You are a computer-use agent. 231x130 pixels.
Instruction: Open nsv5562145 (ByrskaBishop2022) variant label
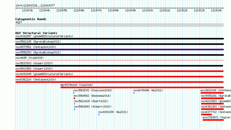(x=38, y=42)
